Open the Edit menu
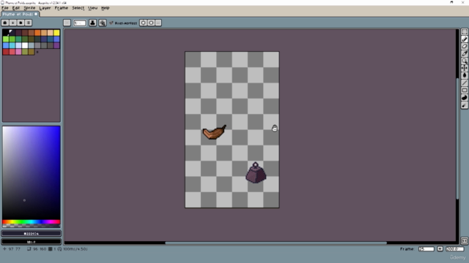469x263 pixels. coord(16,8)
